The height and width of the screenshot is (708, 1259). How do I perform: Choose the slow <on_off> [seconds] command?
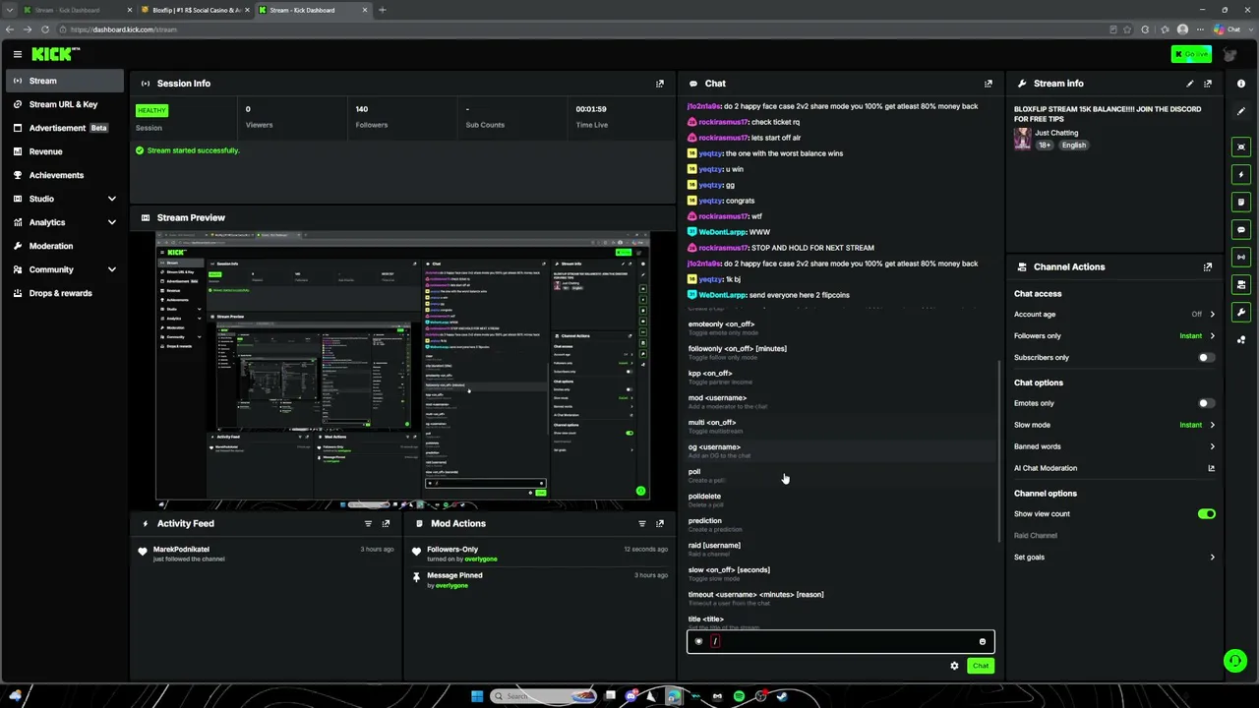point(841,573)
